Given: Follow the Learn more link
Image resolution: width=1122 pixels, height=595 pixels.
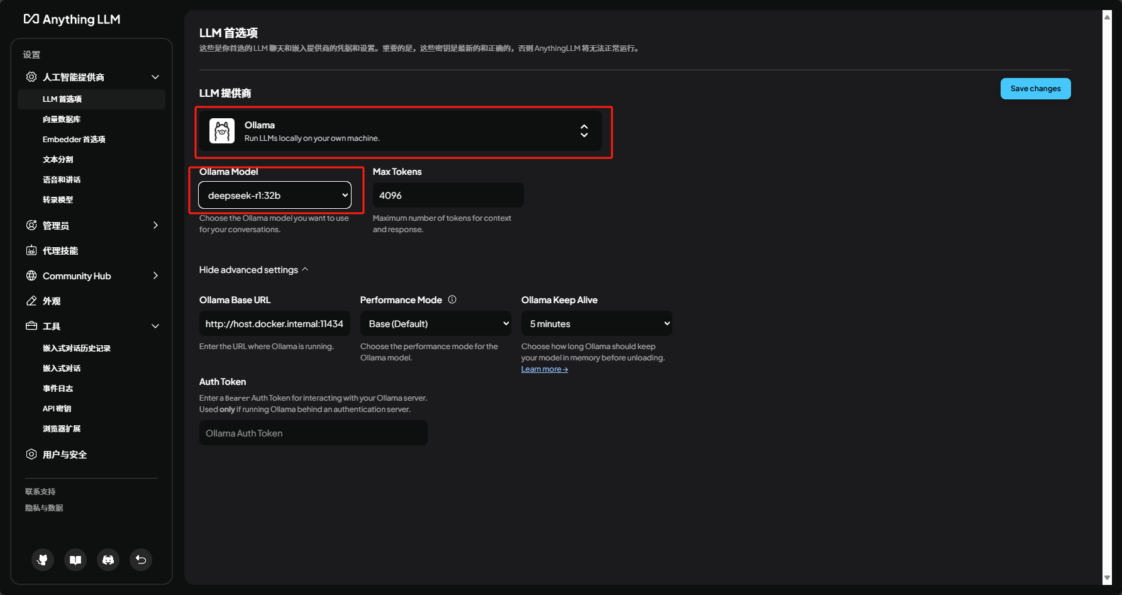Looking at the screenshot, I should click(544, 369).
